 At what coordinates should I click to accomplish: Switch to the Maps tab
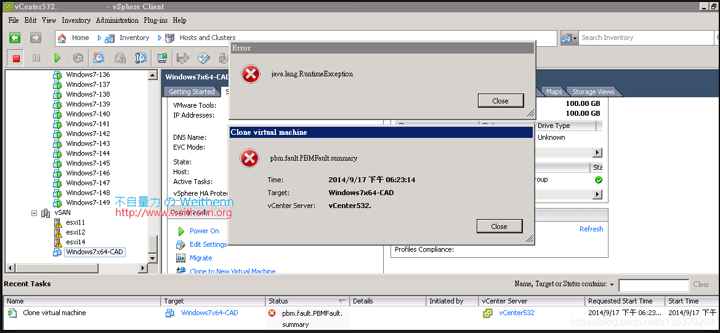[x=554, y=92]
